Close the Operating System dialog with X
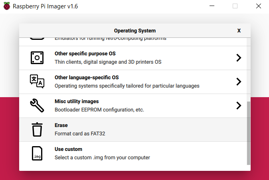Viewport: 269px width, 180px height. click(239, 31)
